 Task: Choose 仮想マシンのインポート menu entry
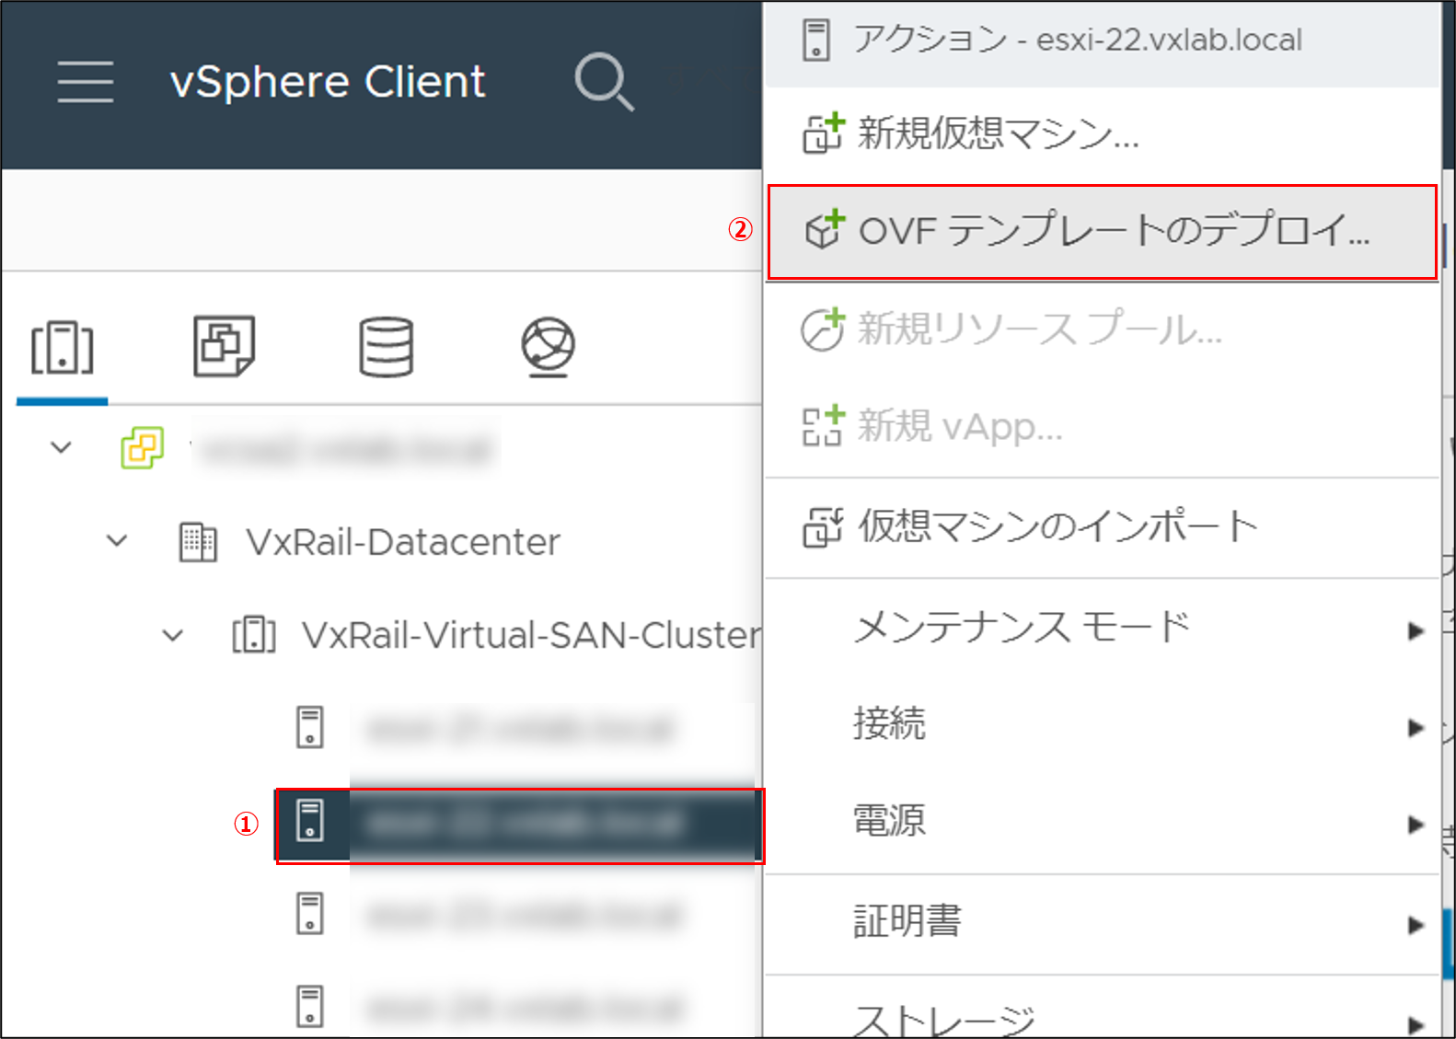(x=1103, y=527)
